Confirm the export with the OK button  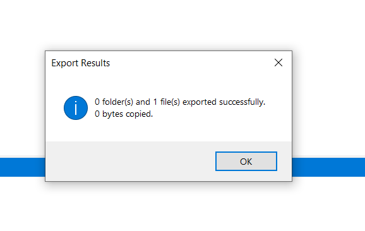(x=246, y=161)
